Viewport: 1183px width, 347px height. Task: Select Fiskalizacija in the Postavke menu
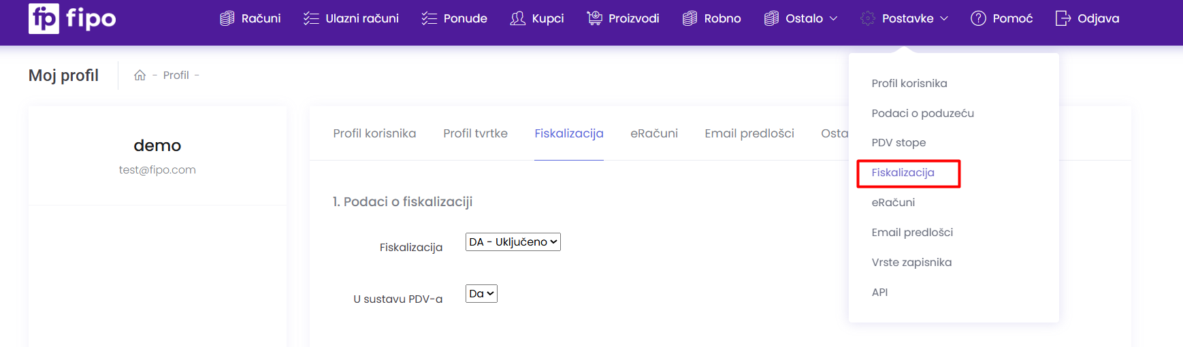tap(903, 173)
